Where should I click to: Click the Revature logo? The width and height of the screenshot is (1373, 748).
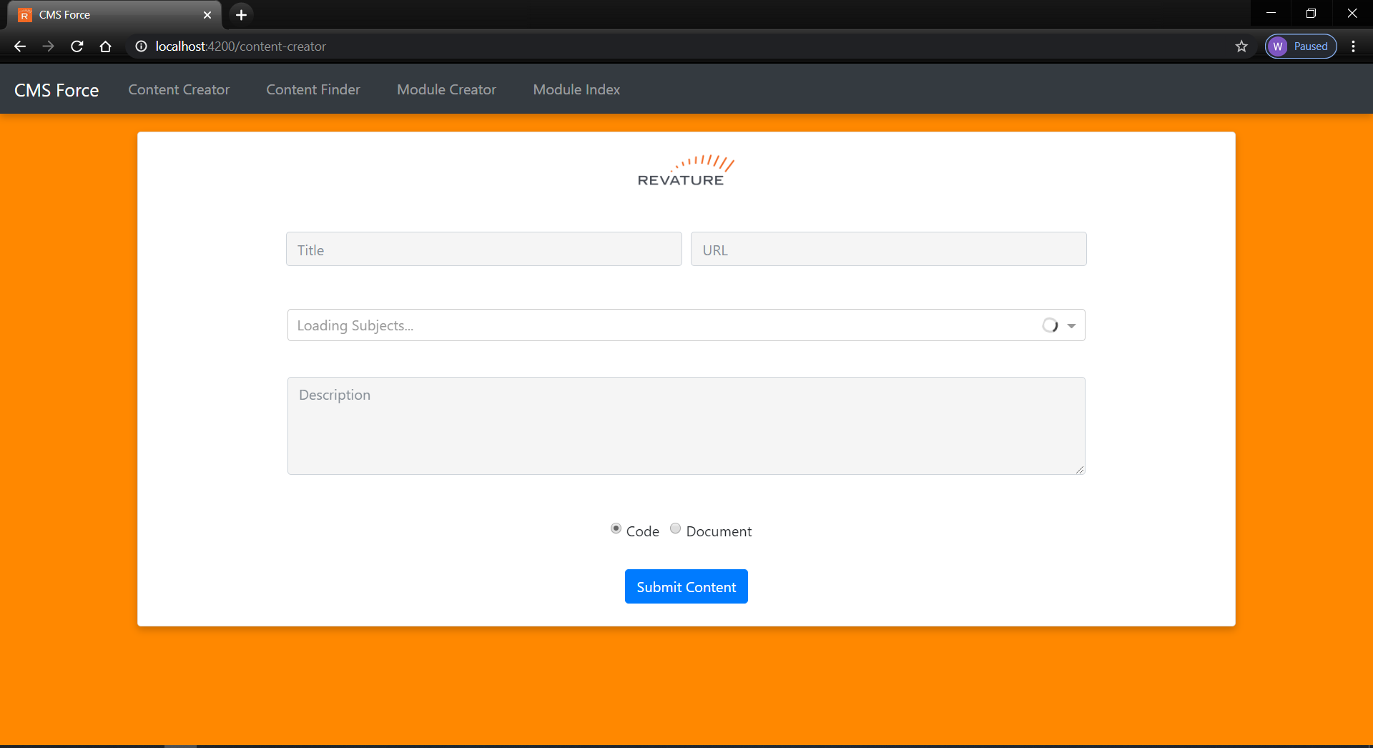[686, 171]
